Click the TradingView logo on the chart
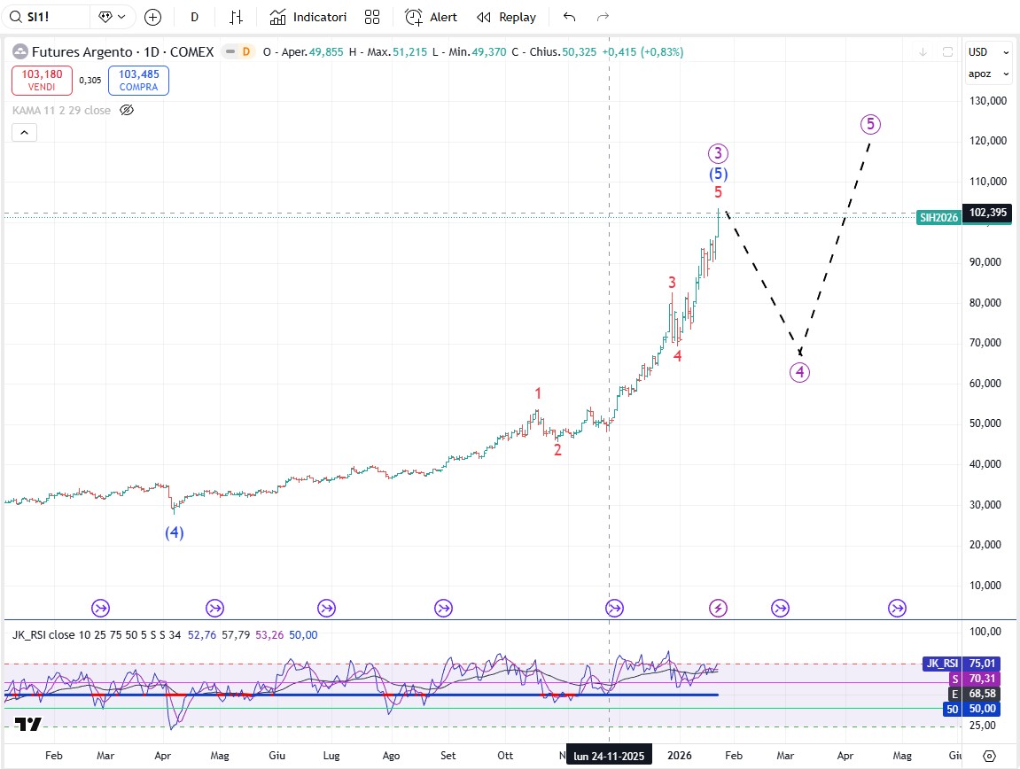1020x769 pixels. (28, 724)
